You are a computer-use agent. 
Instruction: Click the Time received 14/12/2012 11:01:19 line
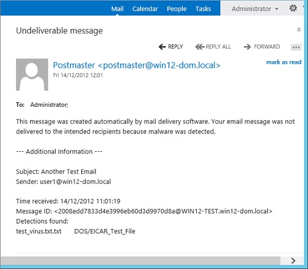[68, 201]
